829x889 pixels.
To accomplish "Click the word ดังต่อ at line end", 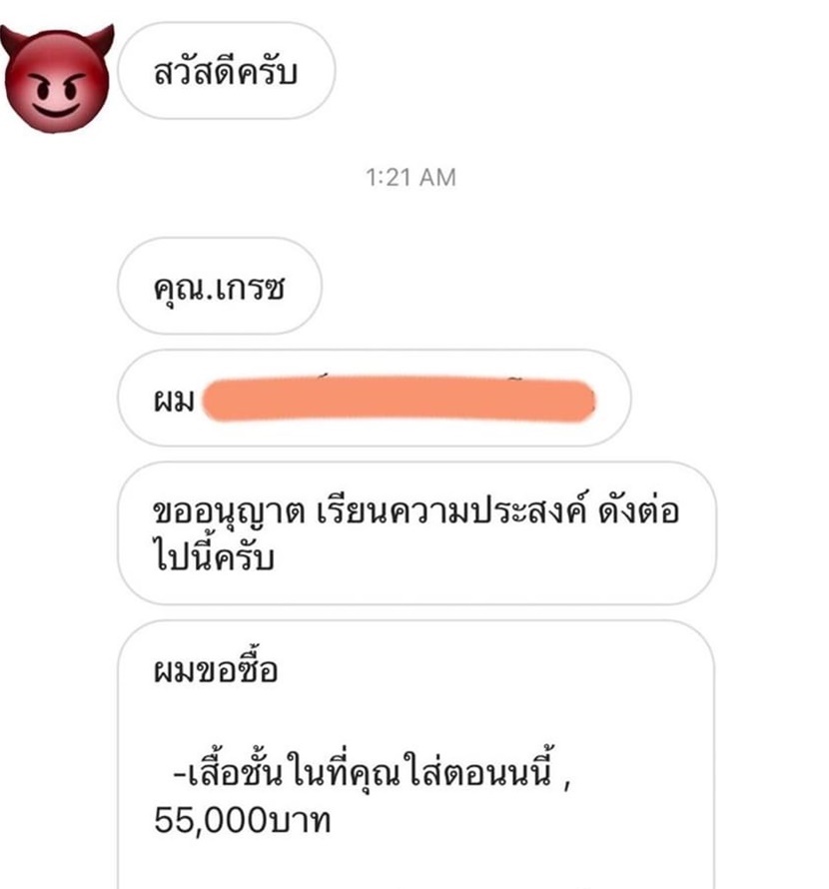I will pos(639,509).
